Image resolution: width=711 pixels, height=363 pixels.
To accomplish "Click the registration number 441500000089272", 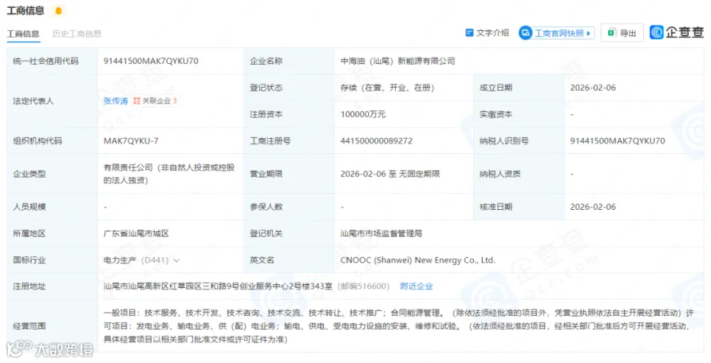I will [x=376, y=140].
